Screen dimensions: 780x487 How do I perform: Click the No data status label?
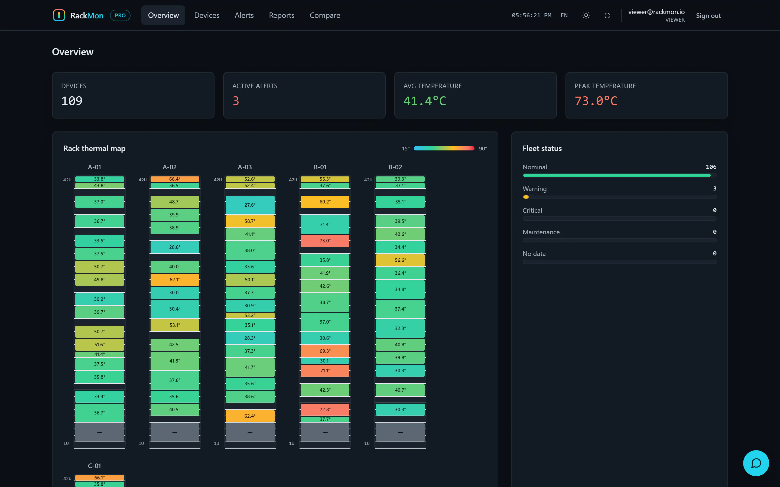coord(534,254)
